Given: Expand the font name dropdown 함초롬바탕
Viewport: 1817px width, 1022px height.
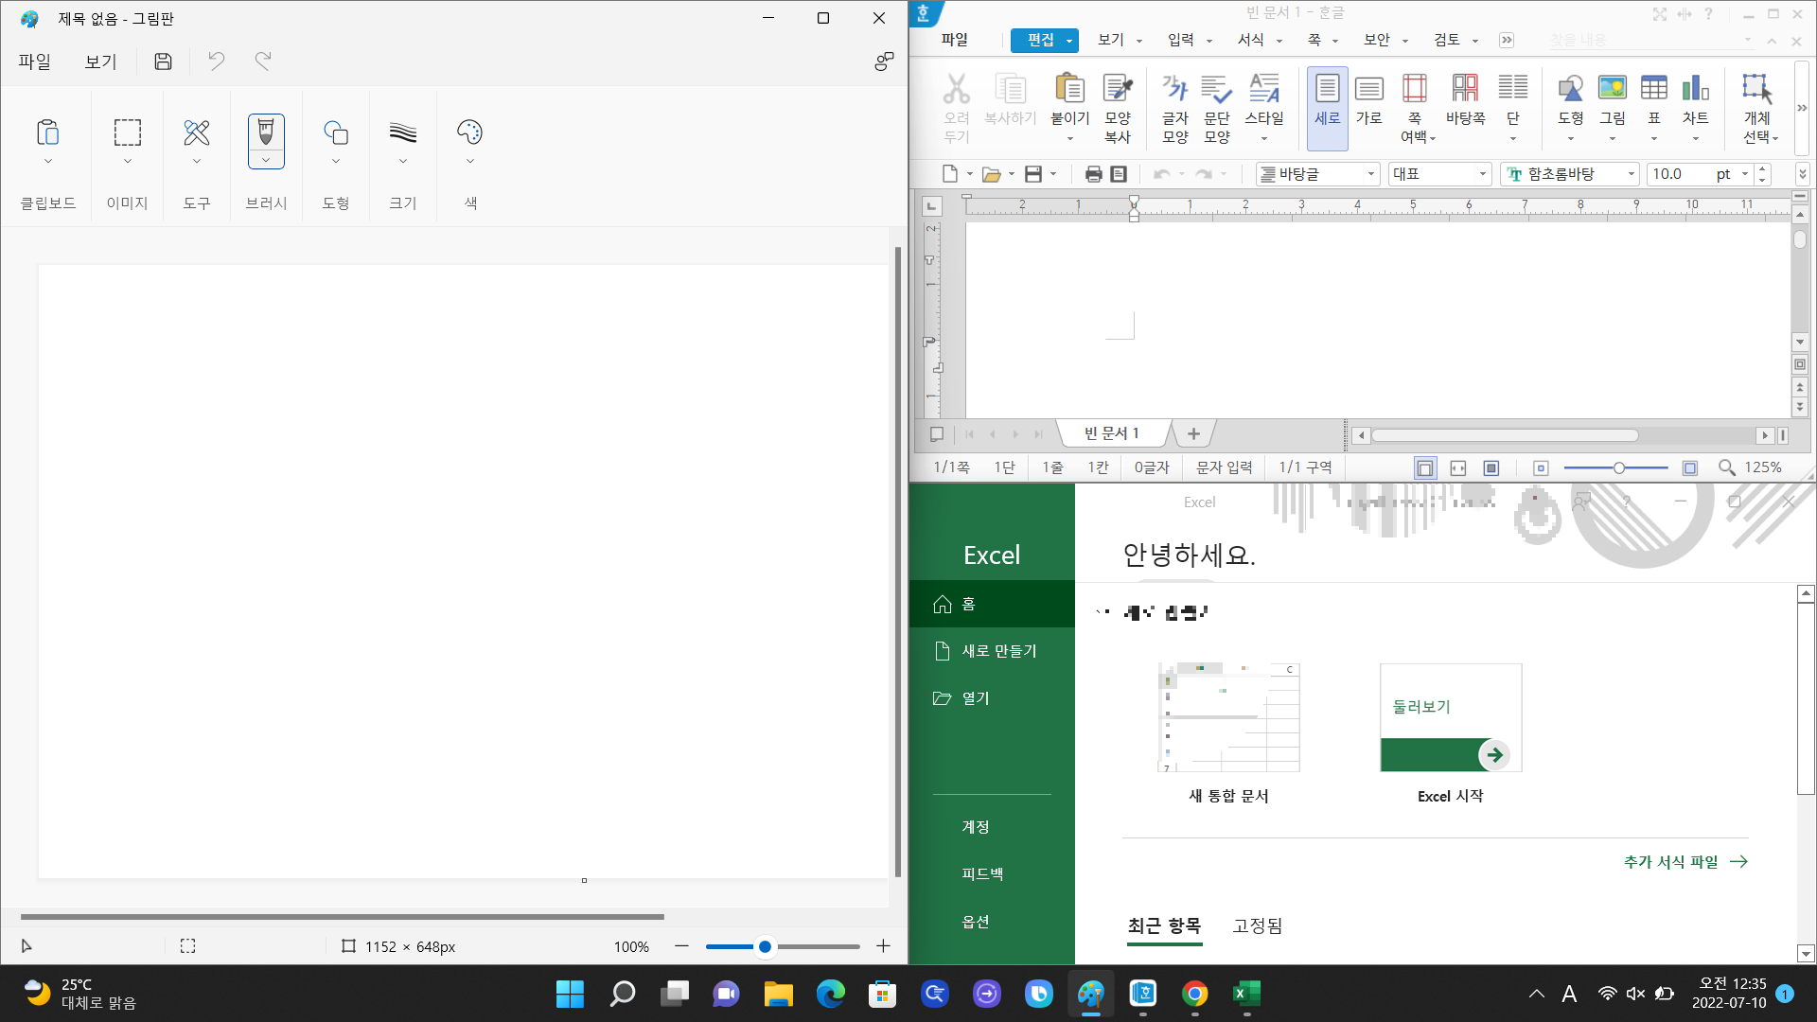Looking at the screenshot, I should pos(1632,174).
